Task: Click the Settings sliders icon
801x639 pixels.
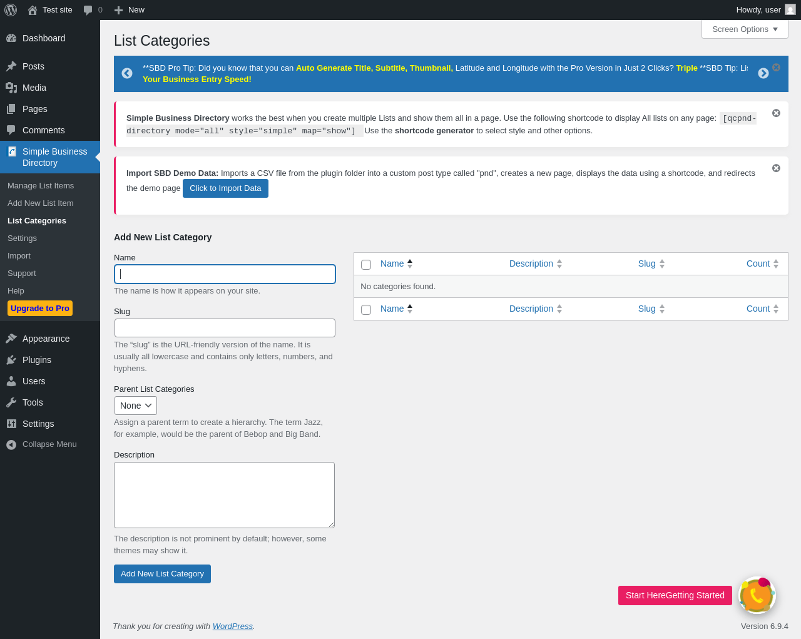Action: (11, 424)
